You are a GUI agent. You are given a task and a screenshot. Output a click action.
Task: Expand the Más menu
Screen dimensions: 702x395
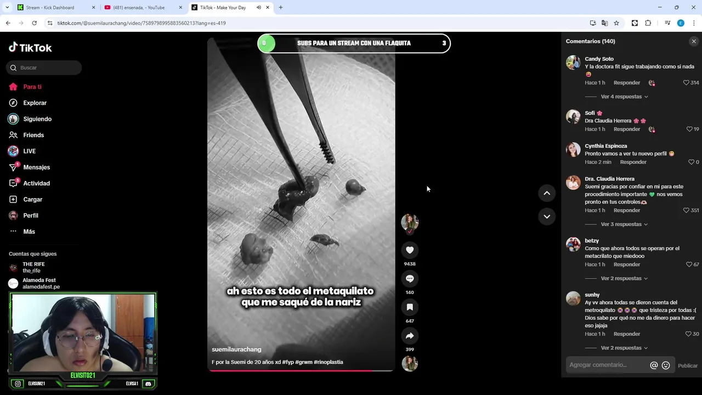pos(29,232)
